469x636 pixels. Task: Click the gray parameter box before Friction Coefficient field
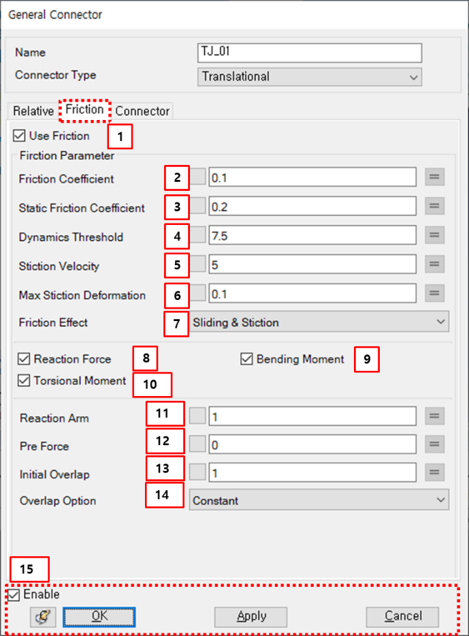coord(197,177)
